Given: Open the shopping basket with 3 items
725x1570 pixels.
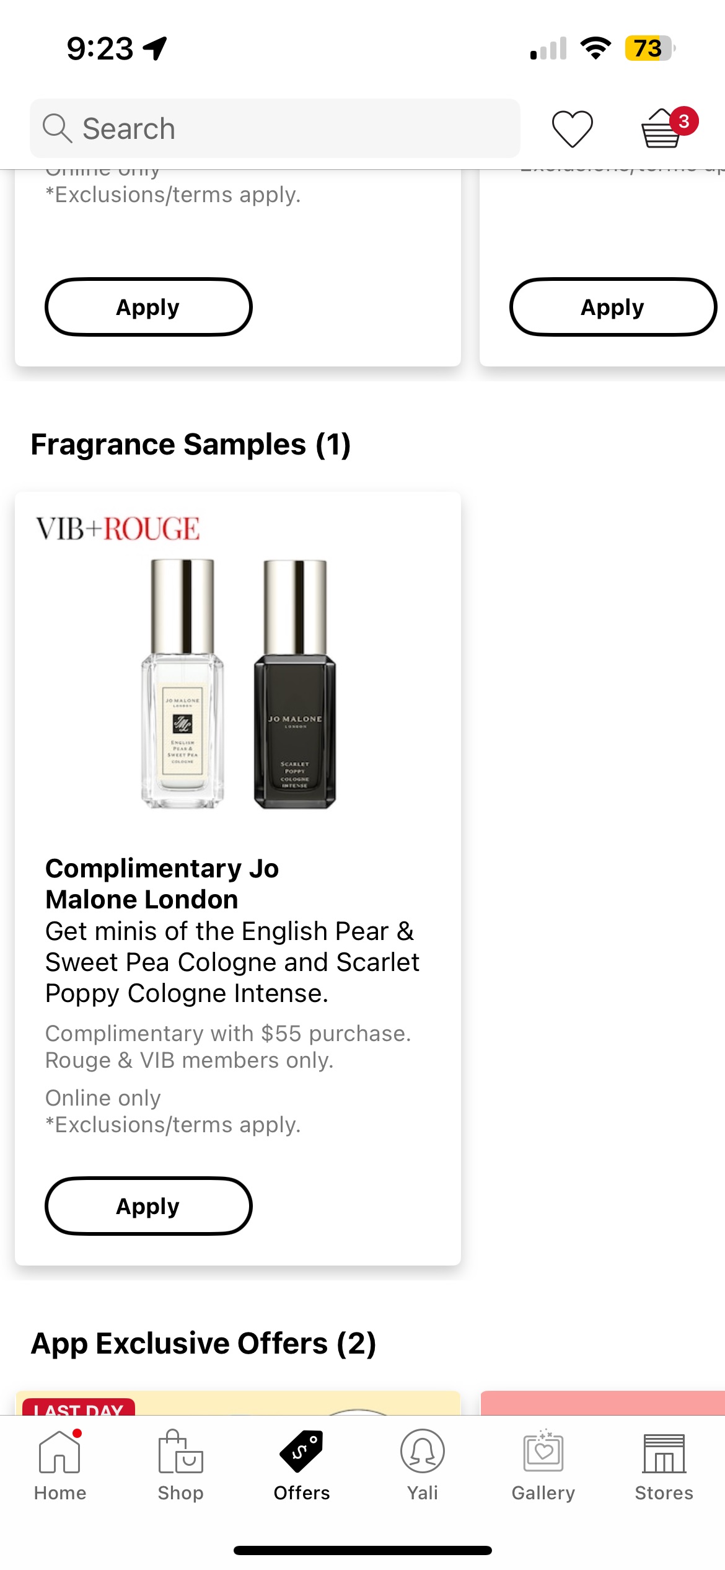Looking at the screenshot, I should click(x=662, y=129).
